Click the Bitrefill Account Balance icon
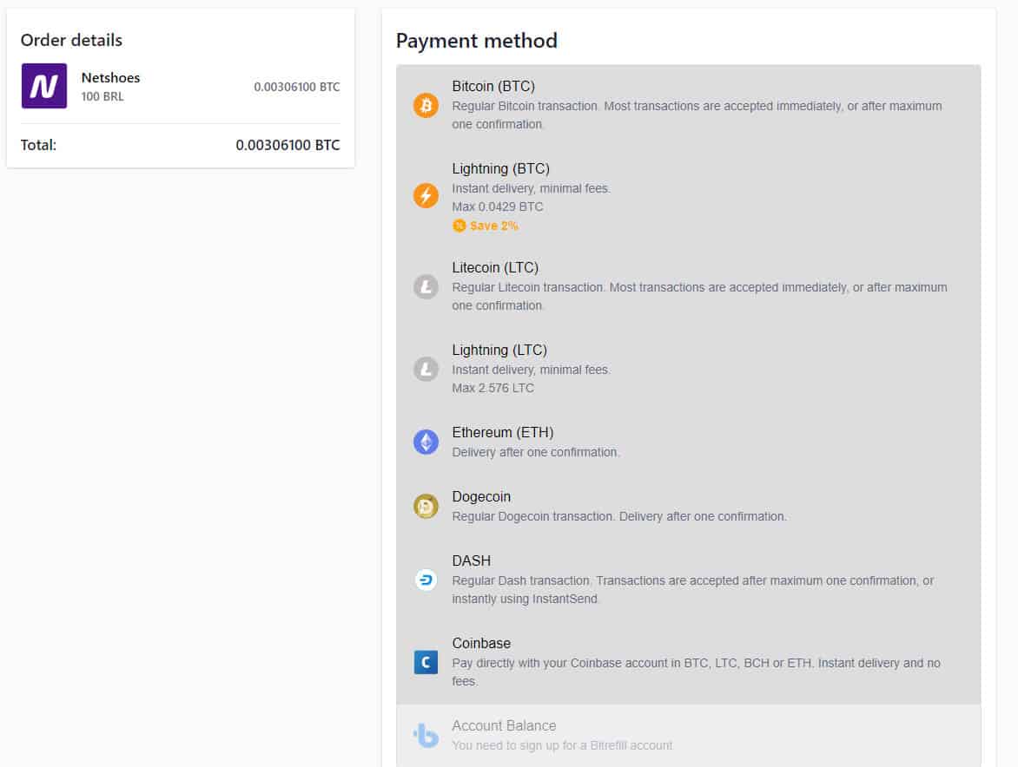Viewport: 1018px width, 767px height. pos(426,735)
